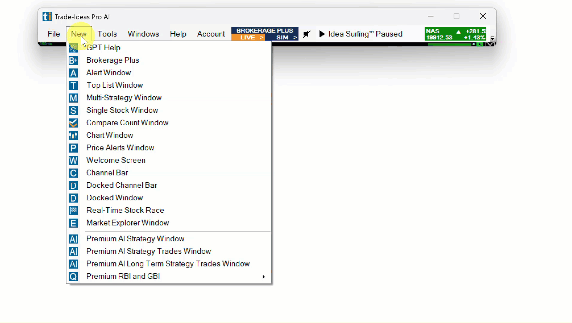Click the D icon beside Docked Window
This screenshot has width=572, height=323.
73,198
